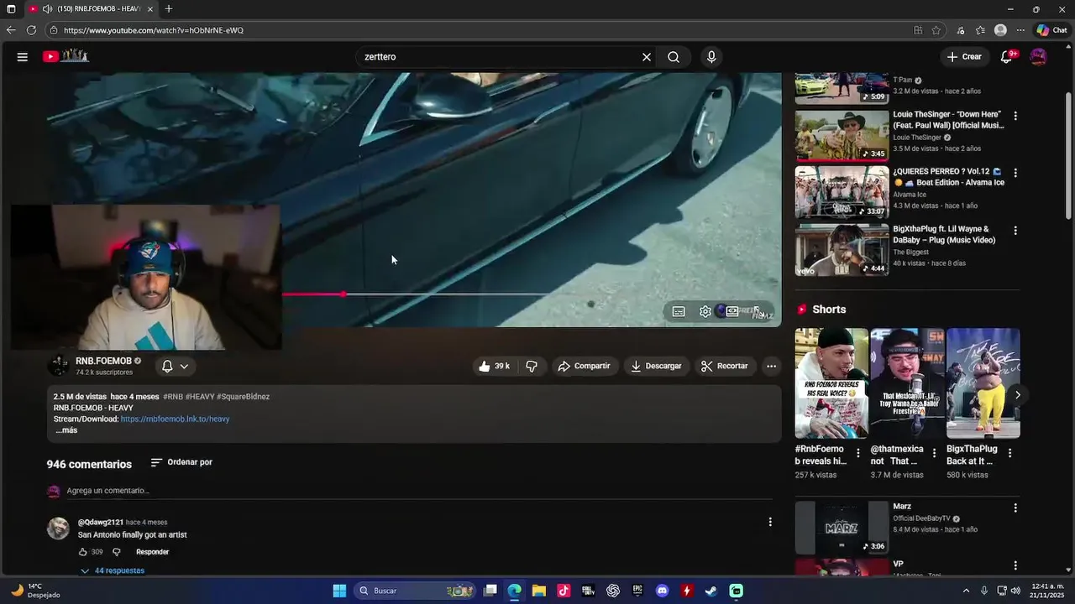This screenshot has height=604, width=1075.
Task: Like the Qdawg2121 comment
Action: [x=83, y=552]
